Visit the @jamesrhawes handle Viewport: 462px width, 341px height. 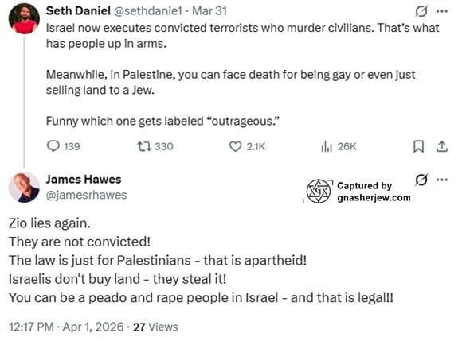pyautogui.click(x=86, y=195)
